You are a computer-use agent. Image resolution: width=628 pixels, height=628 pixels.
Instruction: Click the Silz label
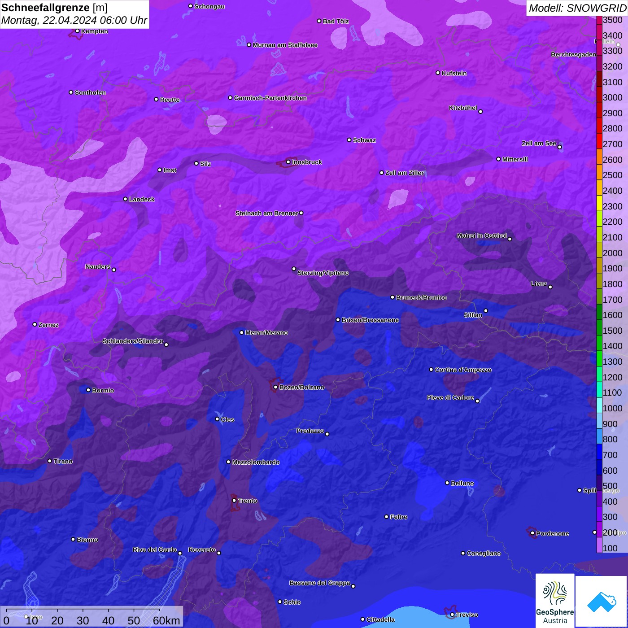pos(205,164)
